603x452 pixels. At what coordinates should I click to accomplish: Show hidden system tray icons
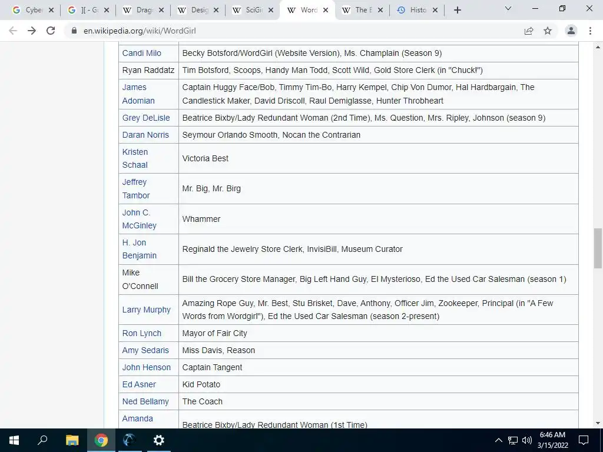[x=498, y=440]
